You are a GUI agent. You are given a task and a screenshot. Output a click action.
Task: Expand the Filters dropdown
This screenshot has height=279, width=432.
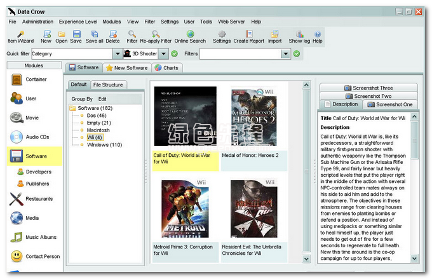[286, 54]
